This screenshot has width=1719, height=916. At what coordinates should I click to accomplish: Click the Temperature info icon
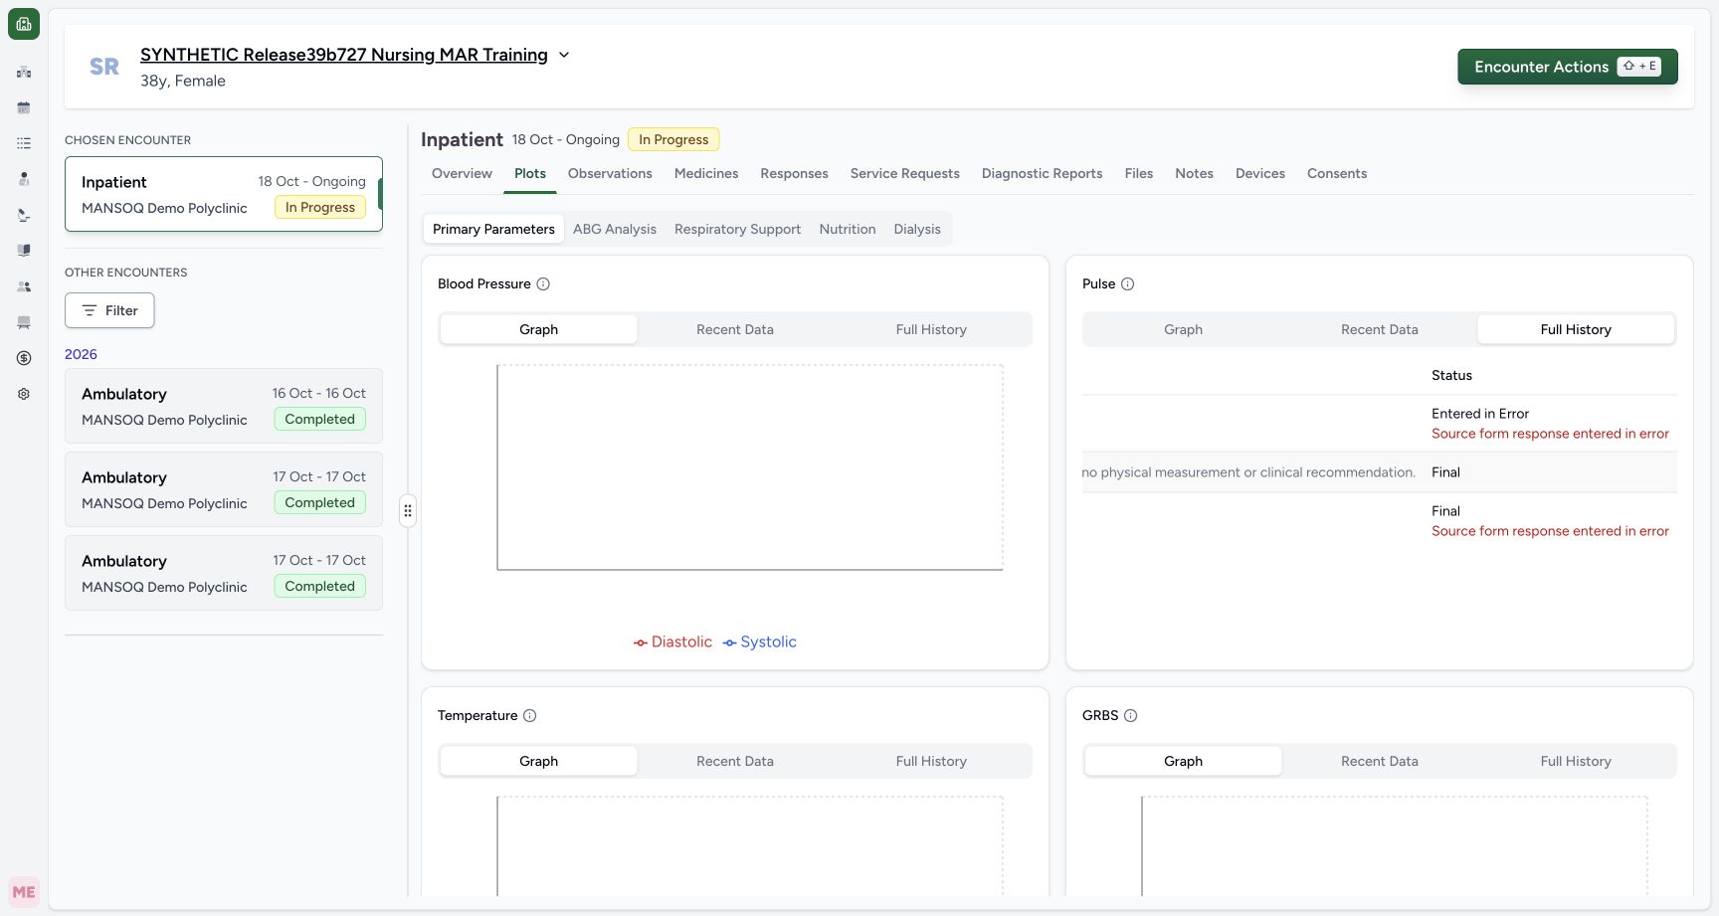pyautogui.click(x=530, y=716)
